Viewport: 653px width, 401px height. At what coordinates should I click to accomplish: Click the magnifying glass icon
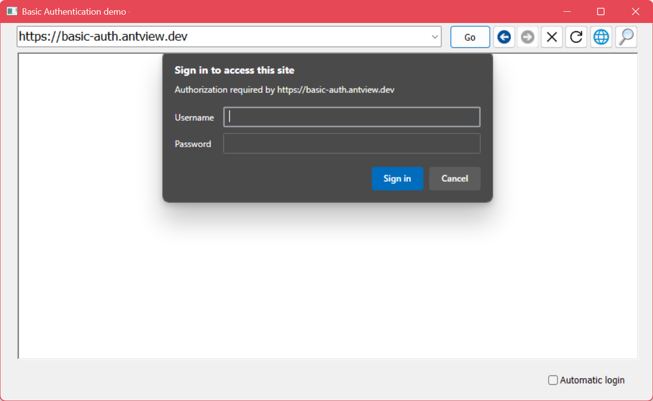[626, 37]
